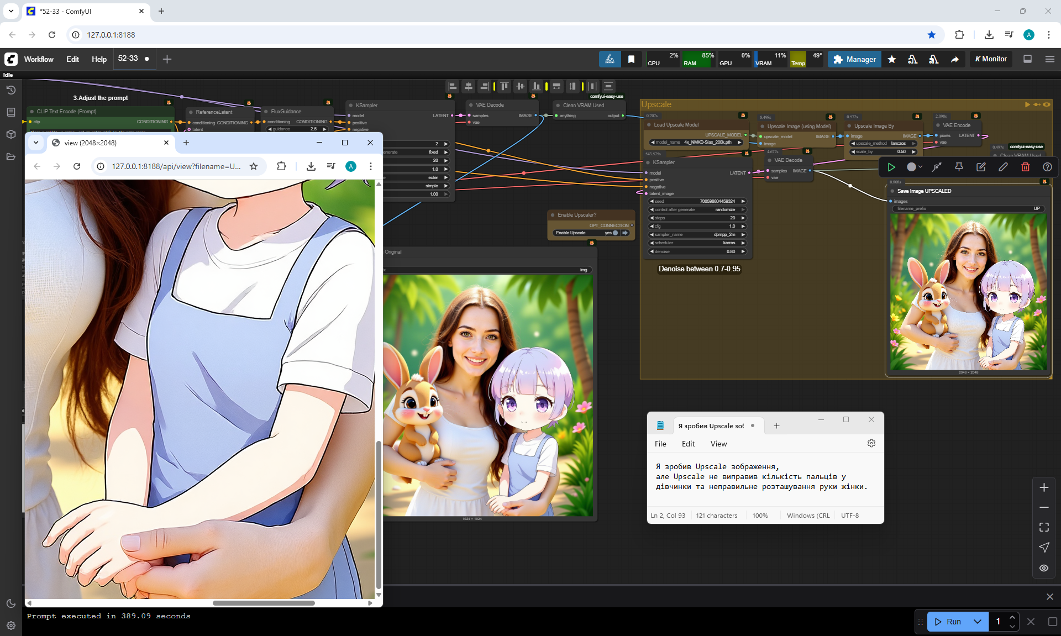This screenshot has height=636, width=1061.
Task: Open the workflows folder sidebar icon
Action: click(10, 156)
